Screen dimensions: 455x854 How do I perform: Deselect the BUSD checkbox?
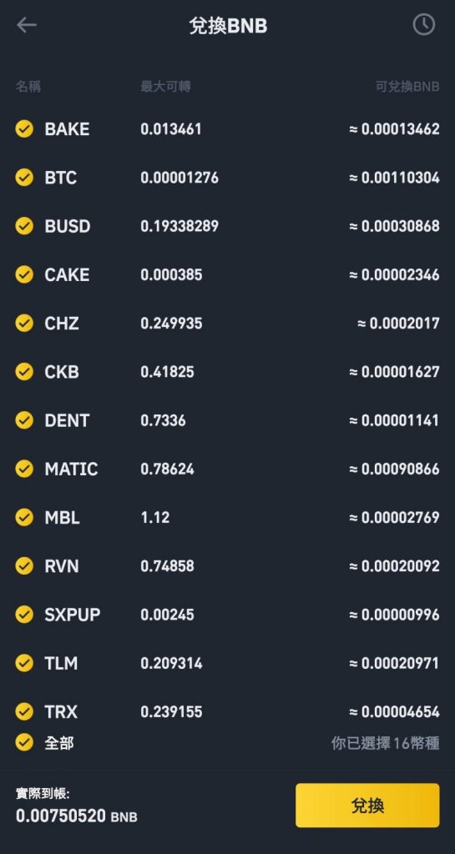point(24,226)
